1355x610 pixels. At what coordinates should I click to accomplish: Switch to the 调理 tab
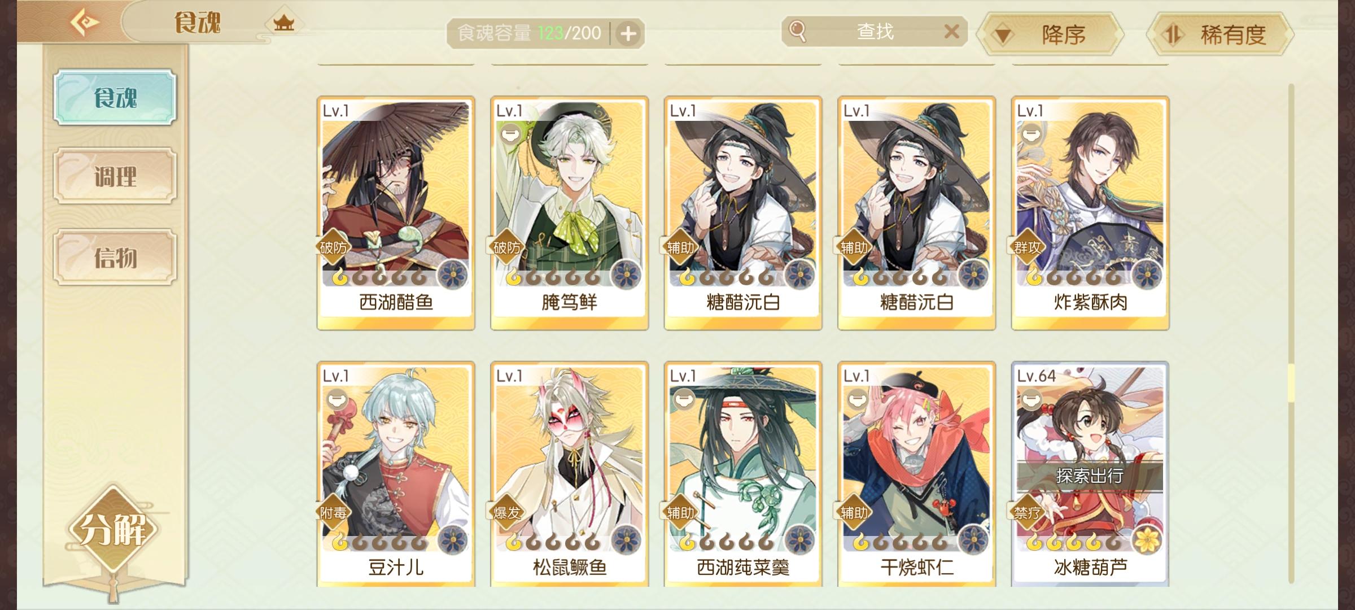115,176
